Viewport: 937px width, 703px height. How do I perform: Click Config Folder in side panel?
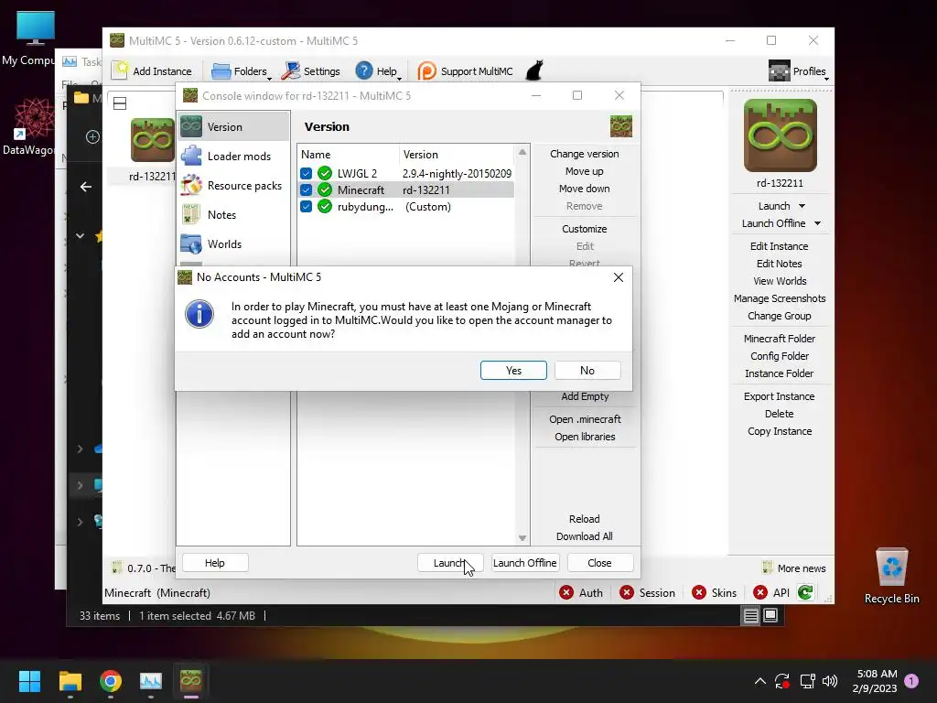(780, 356)
